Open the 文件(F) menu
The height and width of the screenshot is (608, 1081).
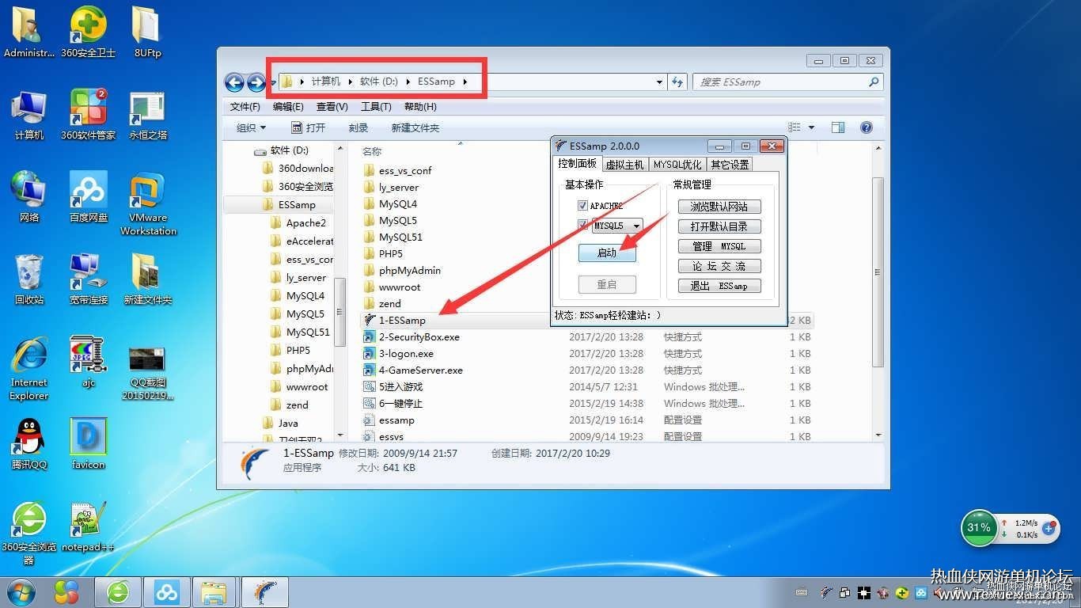pos(245,106)
